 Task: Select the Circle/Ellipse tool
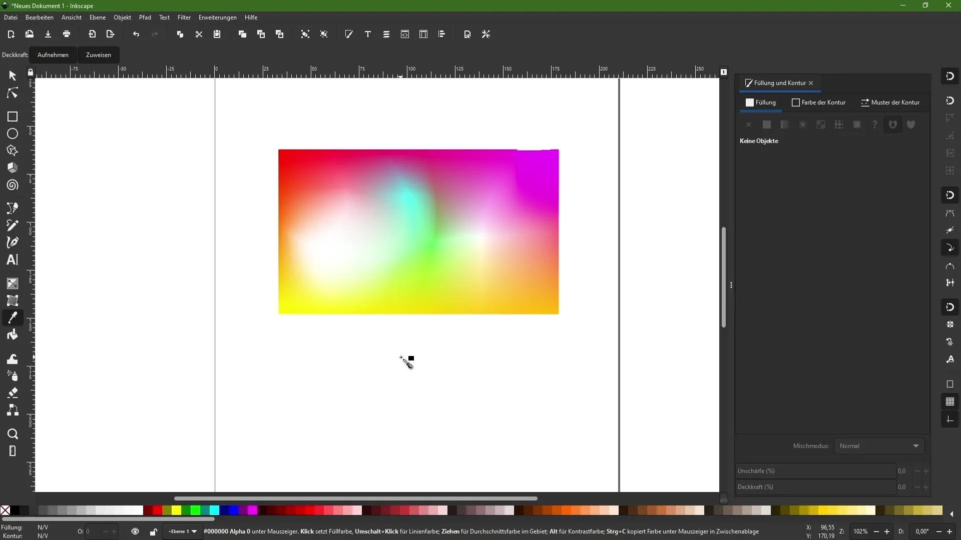click(x=13, y=134)
